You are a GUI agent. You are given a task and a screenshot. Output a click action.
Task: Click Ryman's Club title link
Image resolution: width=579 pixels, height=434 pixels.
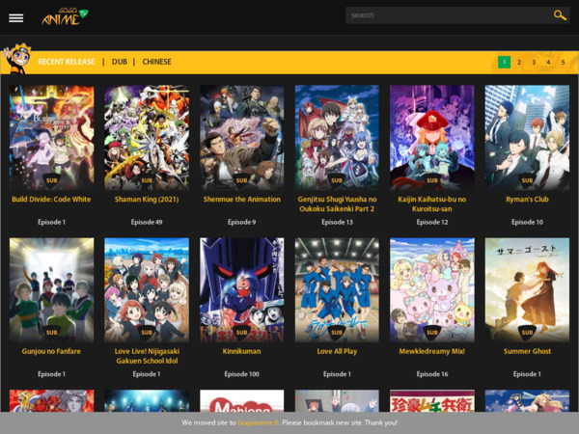pyautogui.click(x=527, y=200)
